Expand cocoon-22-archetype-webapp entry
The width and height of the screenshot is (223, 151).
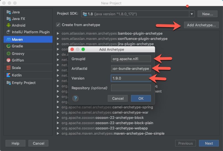58,128
